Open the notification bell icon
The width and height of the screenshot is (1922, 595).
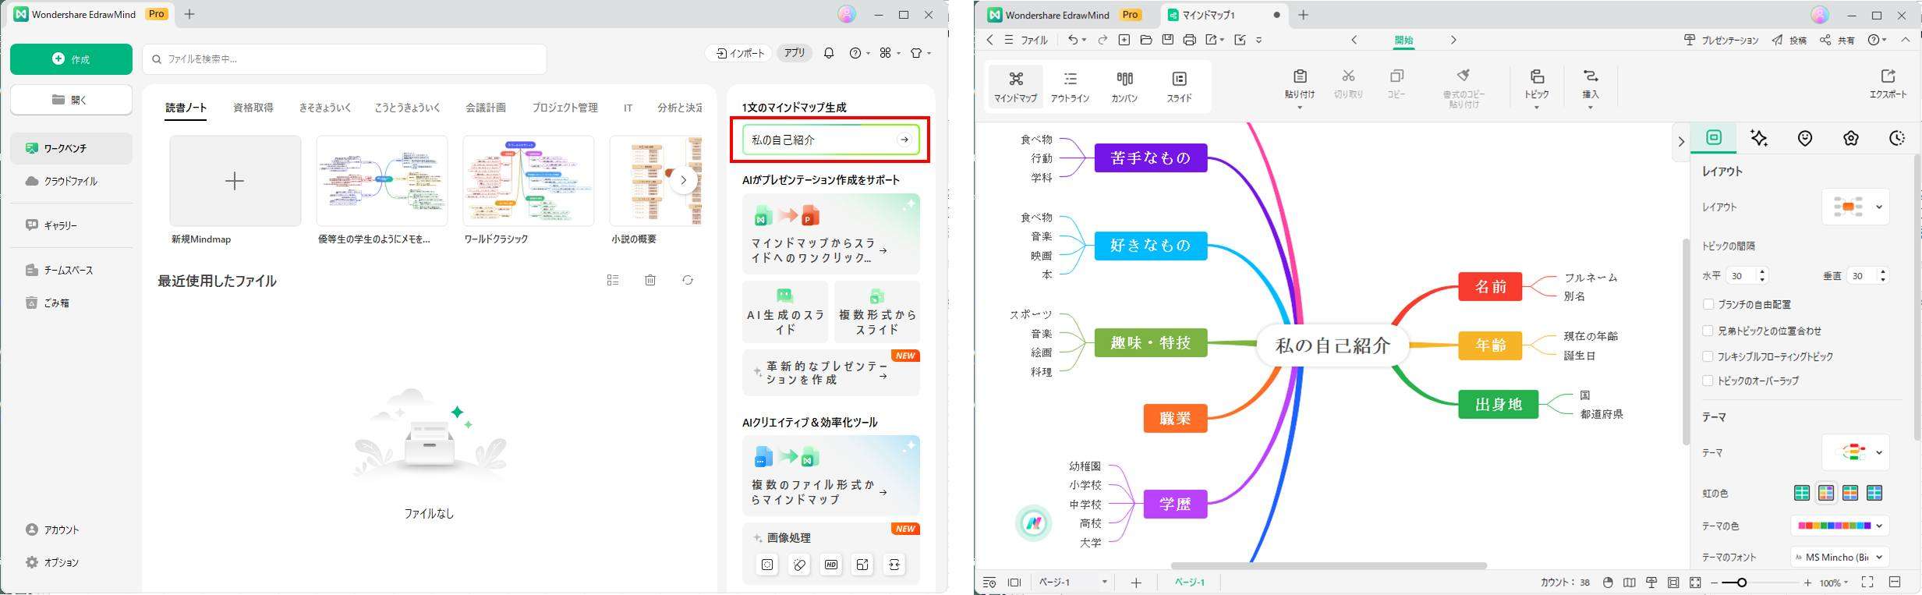click(829, 53)
